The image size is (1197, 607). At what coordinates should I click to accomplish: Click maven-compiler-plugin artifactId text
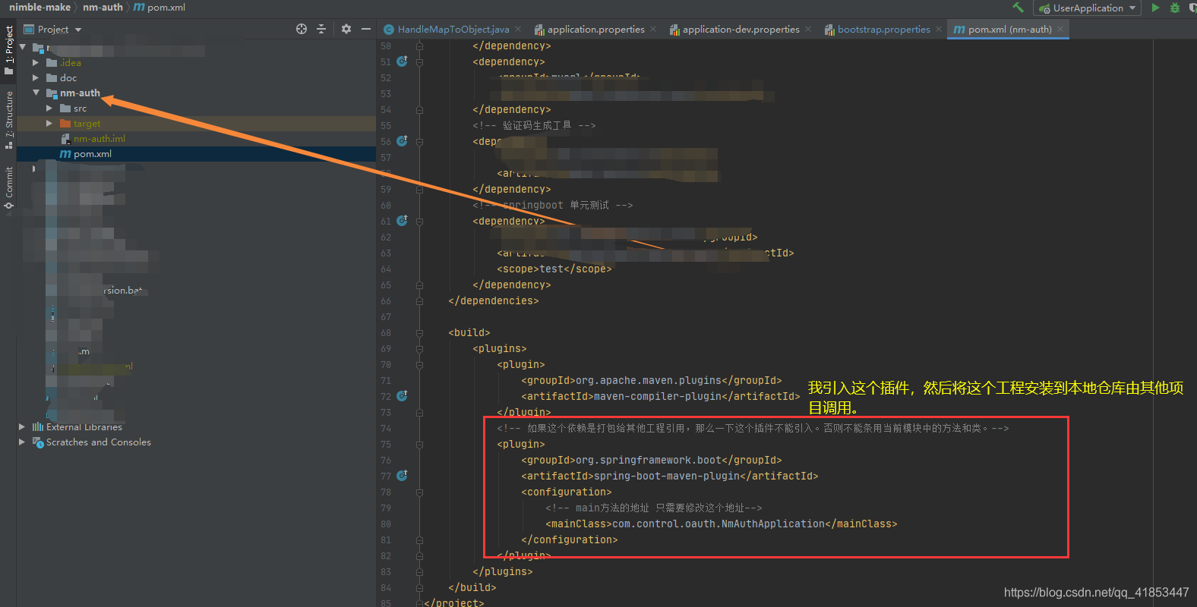[657, 397]
